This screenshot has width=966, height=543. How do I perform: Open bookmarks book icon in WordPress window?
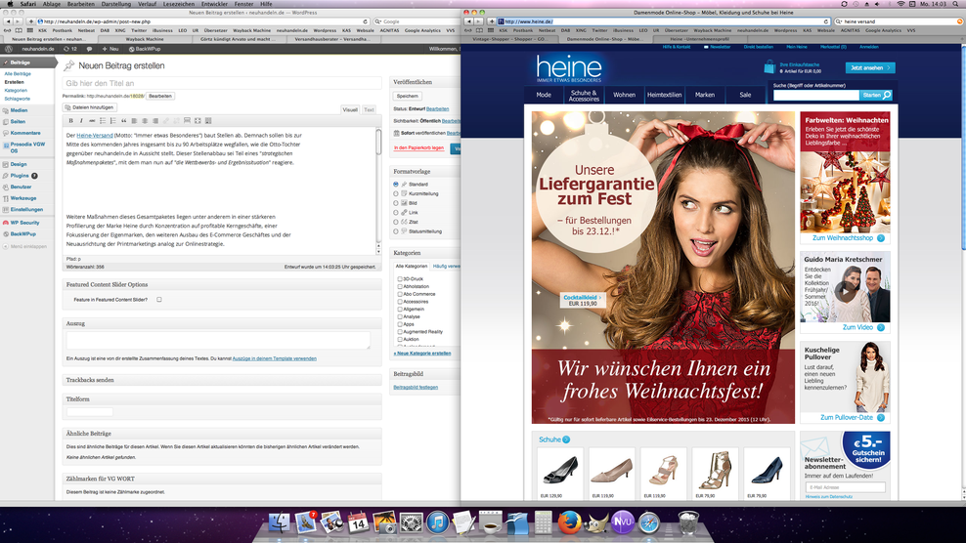point(19,30)
